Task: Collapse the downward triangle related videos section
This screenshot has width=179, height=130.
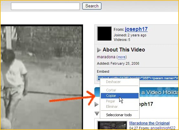Action: point(97,114)
